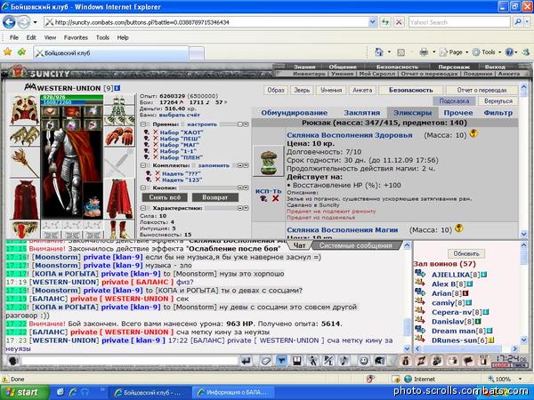This screenshot has height=400, width=534.
Task: Click the Возврат button
Action: (214, 197)
